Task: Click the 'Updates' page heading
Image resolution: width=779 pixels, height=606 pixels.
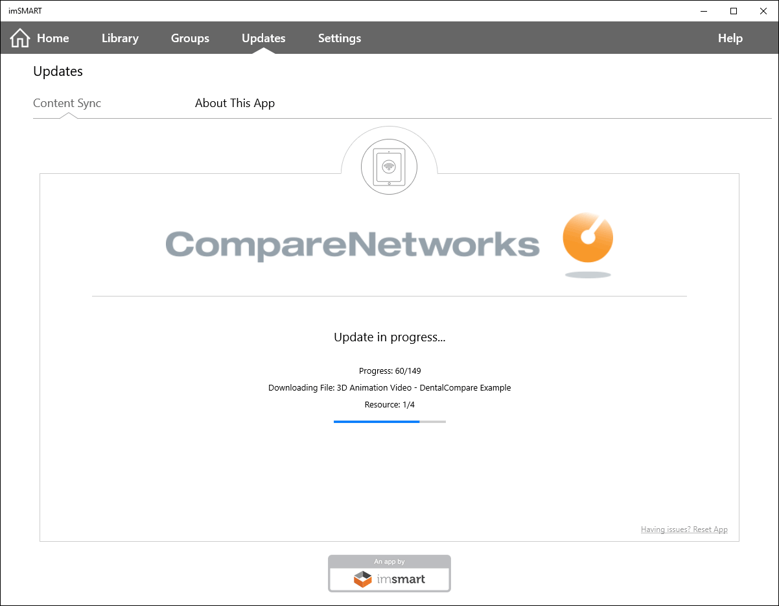Action: point(58,71)
